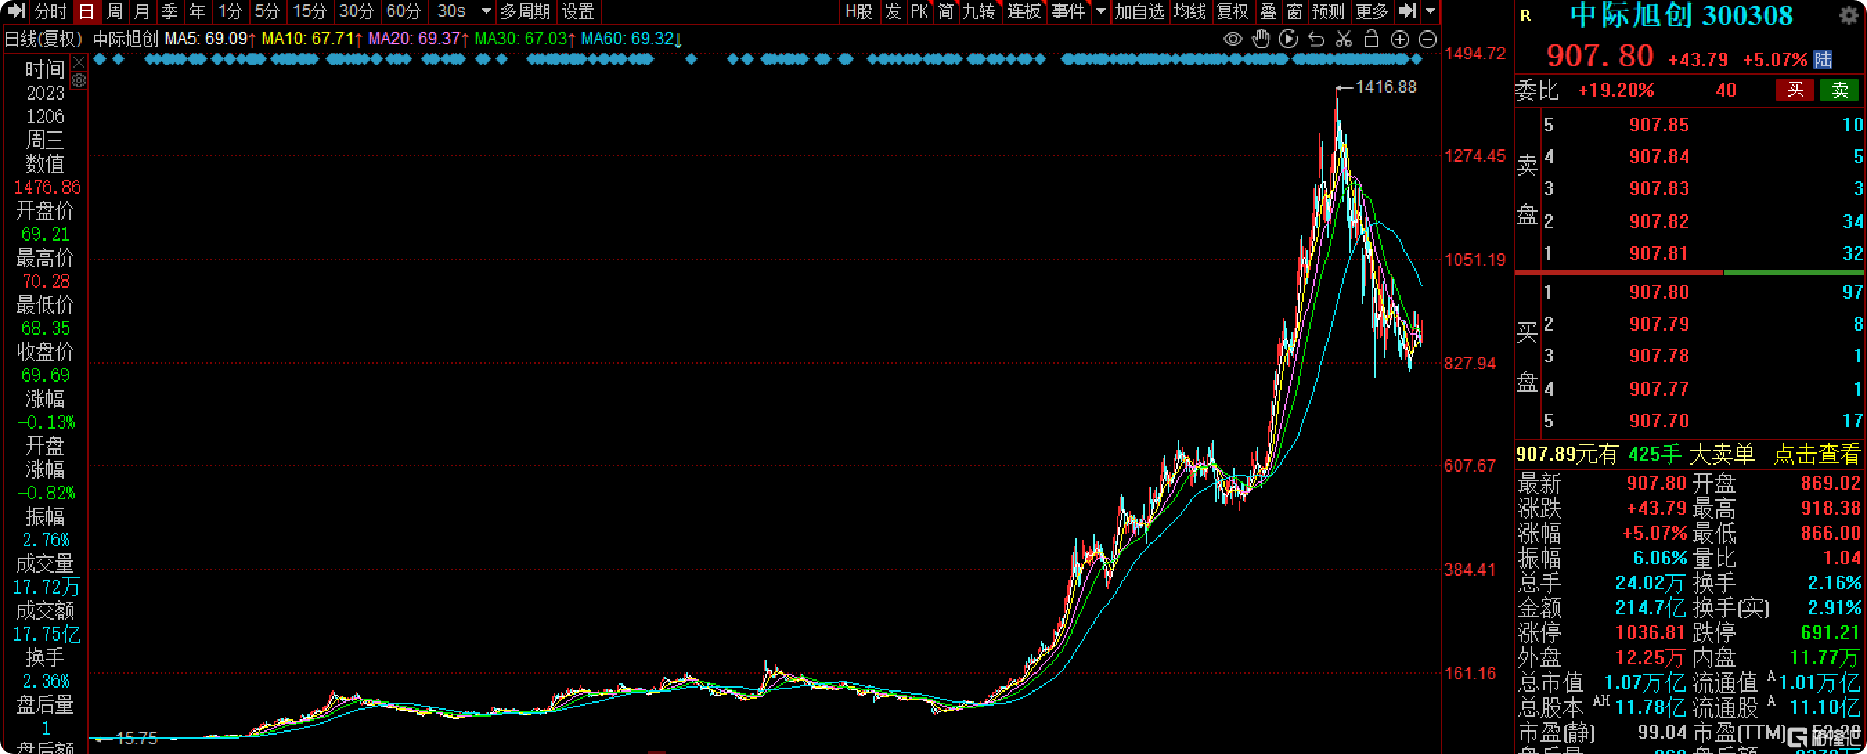Open the 多周期 multi-period view
This screenshot has height=754, width=1867.
point(525,12)
